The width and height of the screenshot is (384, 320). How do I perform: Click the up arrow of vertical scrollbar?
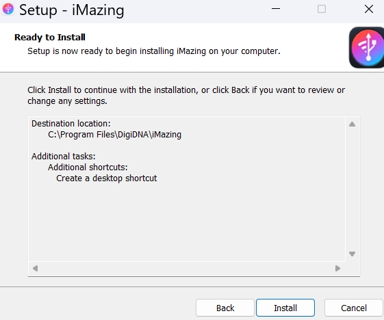pos(352,124)
